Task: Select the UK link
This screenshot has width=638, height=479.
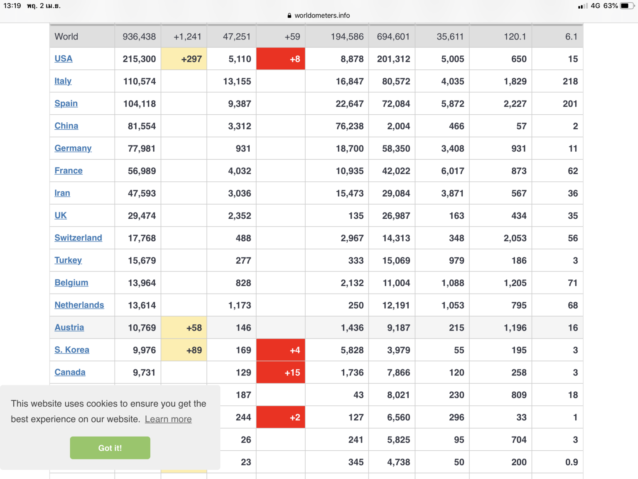Action: [x=61, y=215]
